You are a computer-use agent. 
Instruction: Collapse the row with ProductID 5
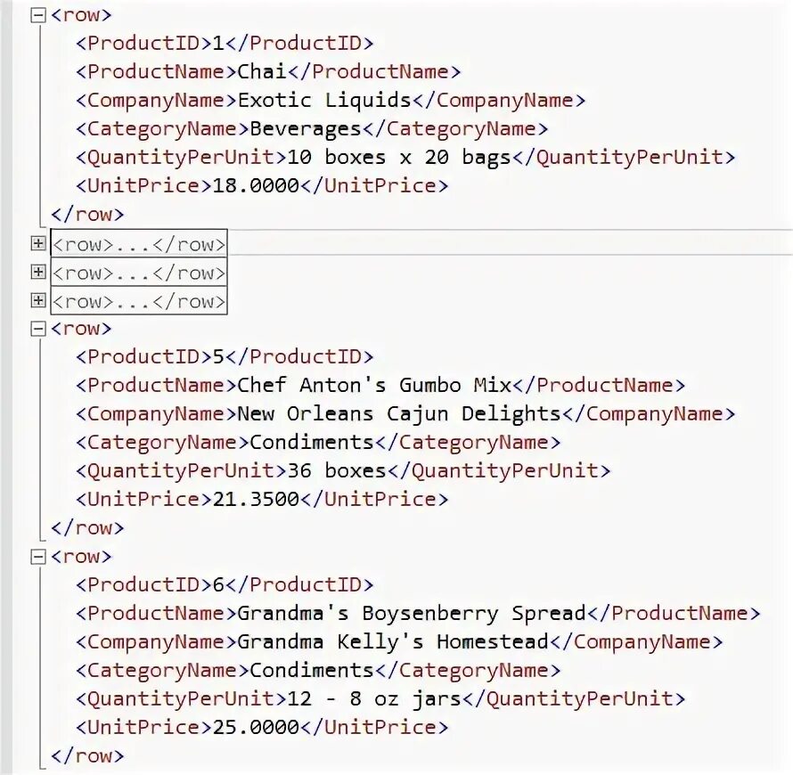click(38, 330)
